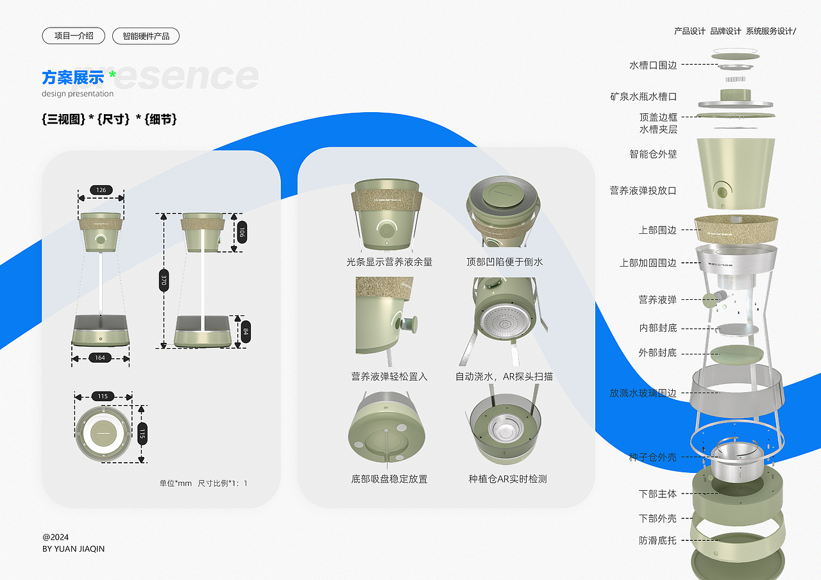Click the 自动浇水，AR探头扫描 detail image
The width and height of the screenshot is (821, 580).
(x=504, y=322)
